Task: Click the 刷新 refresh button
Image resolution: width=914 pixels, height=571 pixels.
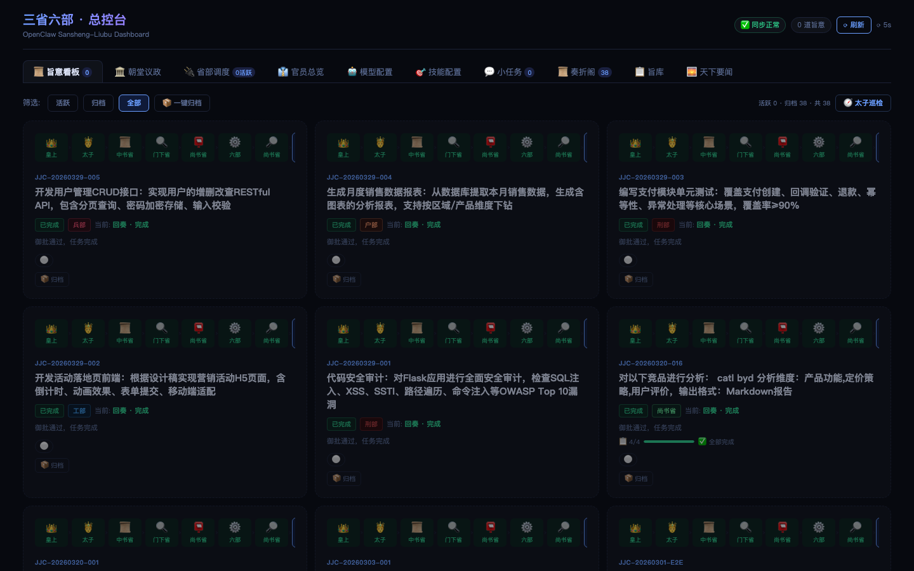Action: (854, 25)
